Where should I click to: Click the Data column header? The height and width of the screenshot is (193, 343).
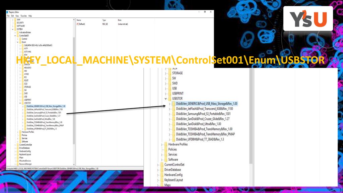120,20
